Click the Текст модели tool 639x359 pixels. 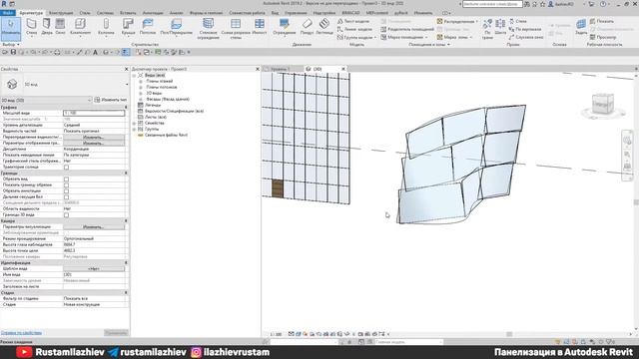[353, 21]
